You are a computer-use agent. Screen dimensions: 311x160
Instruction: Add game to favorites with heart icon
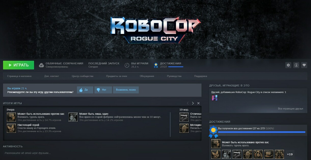click(304, 65)
